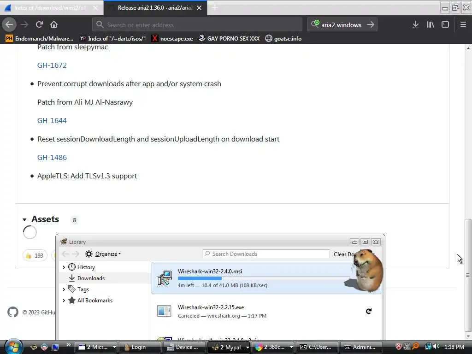472x354 pixels.
Task: Select the Release aria2 1.36.0 tab
Action: [x=155, y=8]
